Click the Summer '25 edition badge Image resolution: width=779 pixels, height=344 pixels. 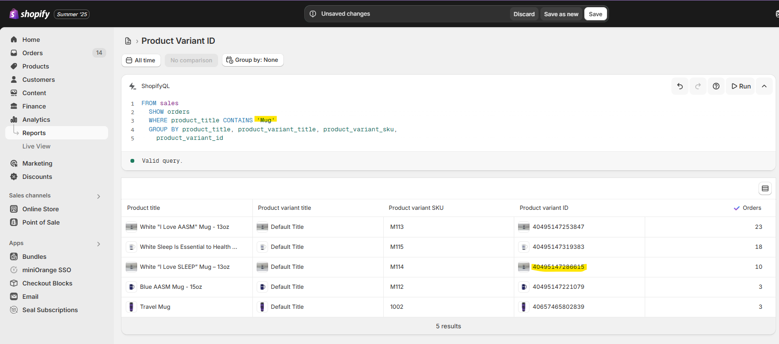click(72, 14)
